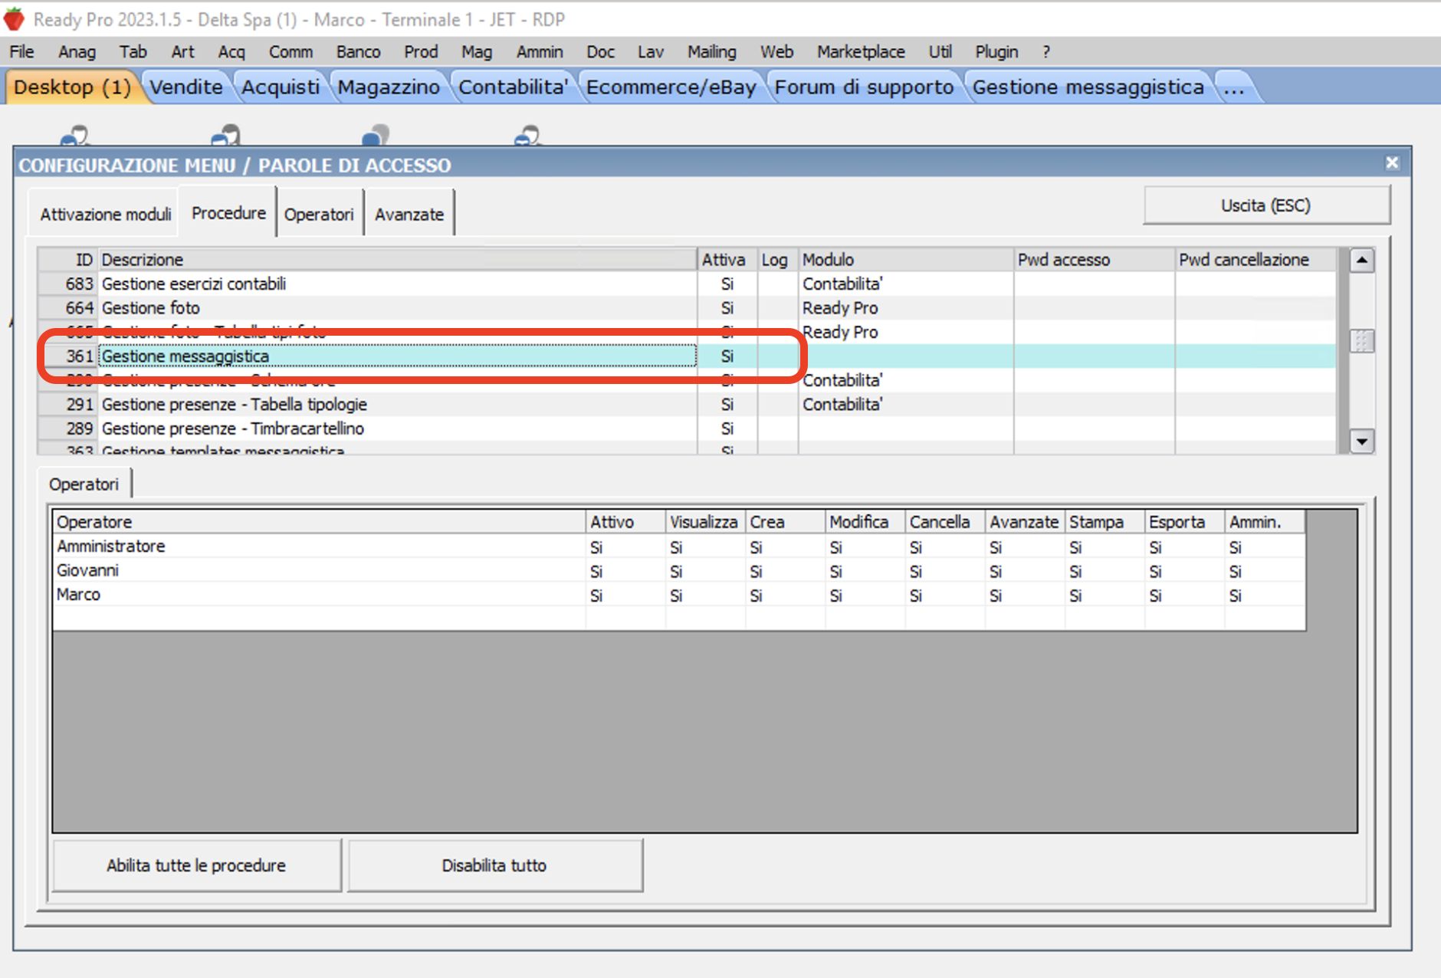The image size is (1441, 978).
Task: Open the Mag menu
Action: coord(476,52)
